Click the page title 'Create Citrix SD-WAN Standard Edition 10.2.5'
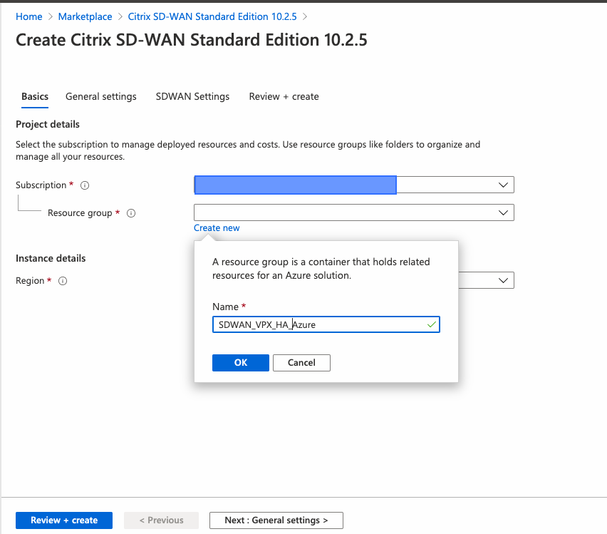 [192, 41]
